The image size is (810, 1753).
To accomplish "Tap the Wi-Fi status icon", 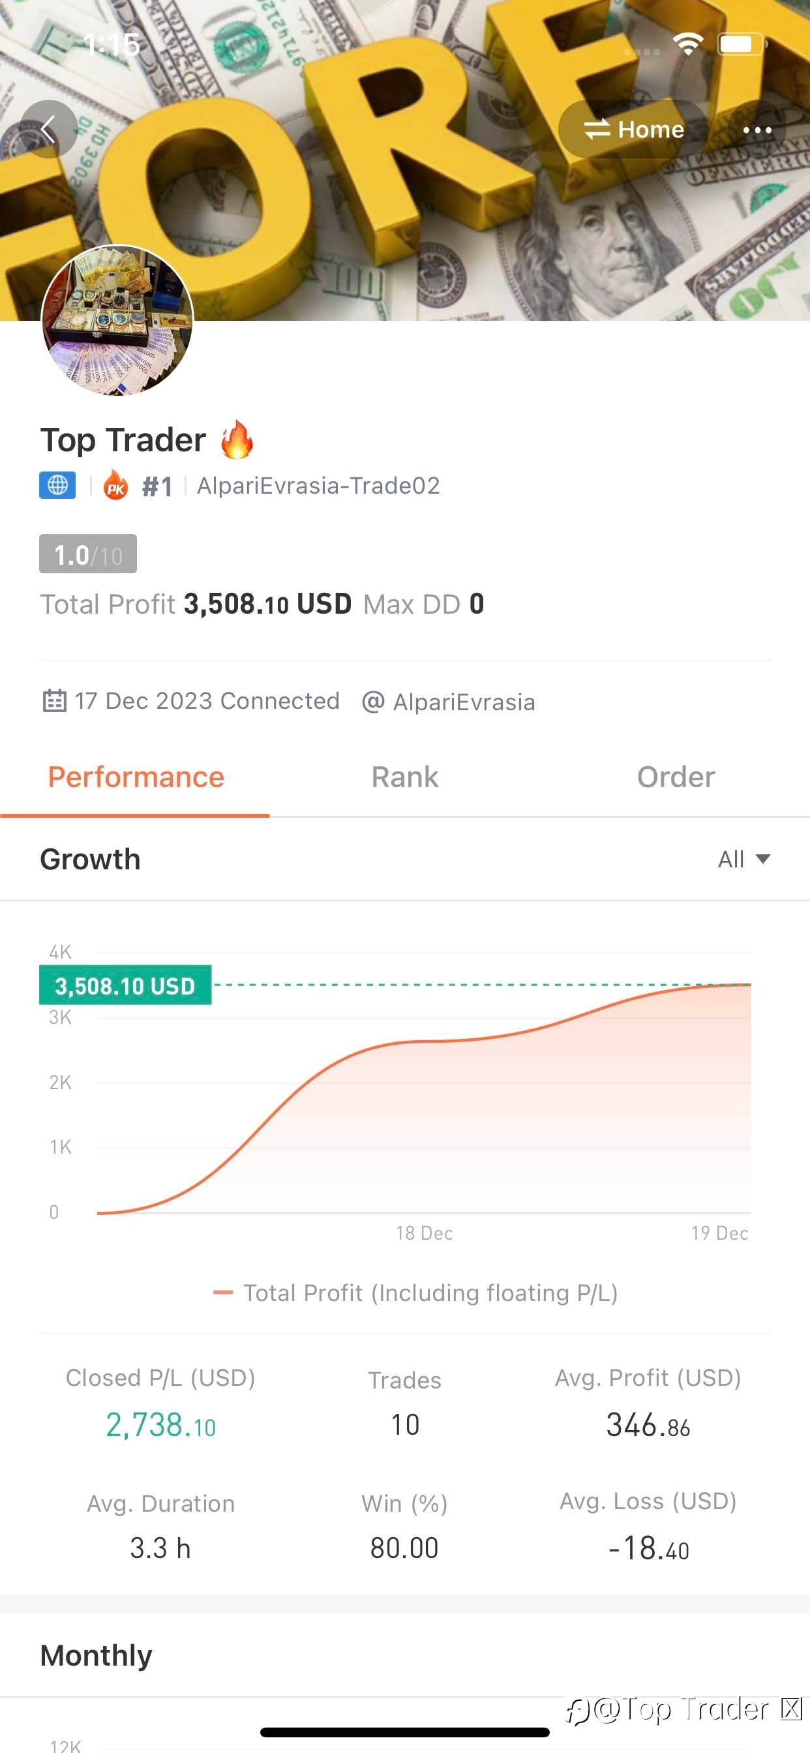I will click(x=688, y=44).
